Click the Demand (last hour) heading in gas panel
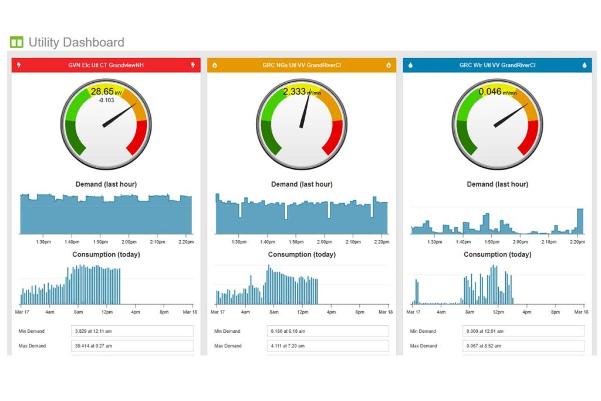The image size is (601, 401). click(x=302, y=184)
